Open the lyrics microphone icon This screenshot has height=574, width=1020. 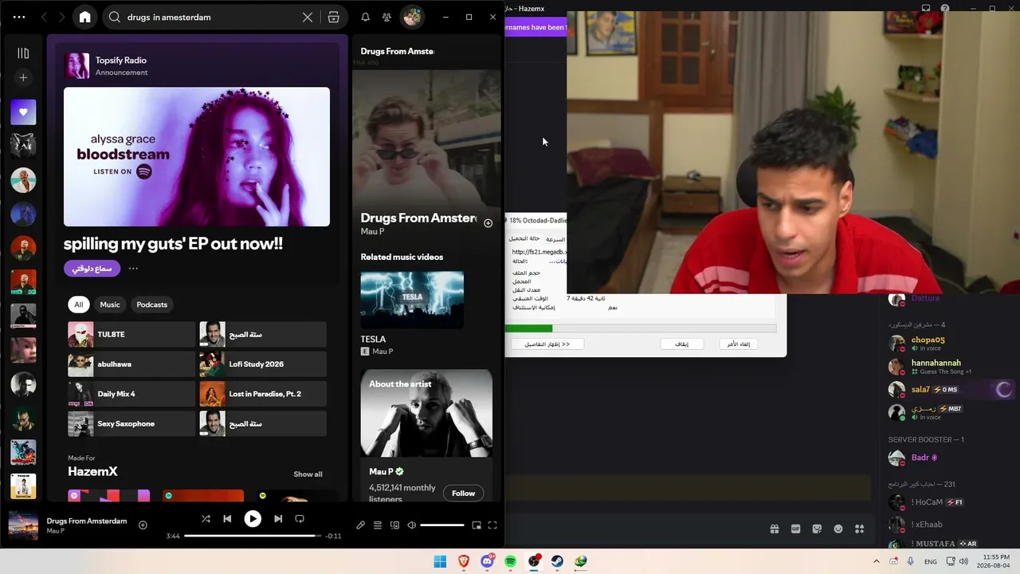(360, 525)
